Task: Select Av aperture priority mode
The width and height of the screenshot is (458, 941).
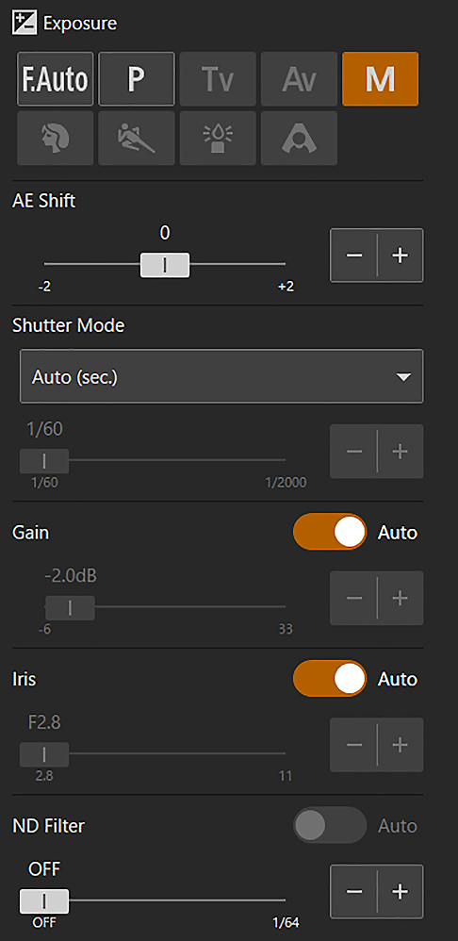Action: (299, 78)
